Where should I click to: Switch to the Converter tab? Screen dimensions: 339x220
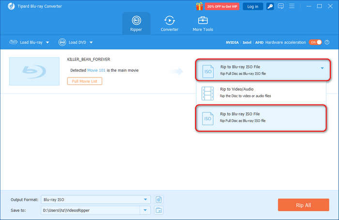[169, 24]
